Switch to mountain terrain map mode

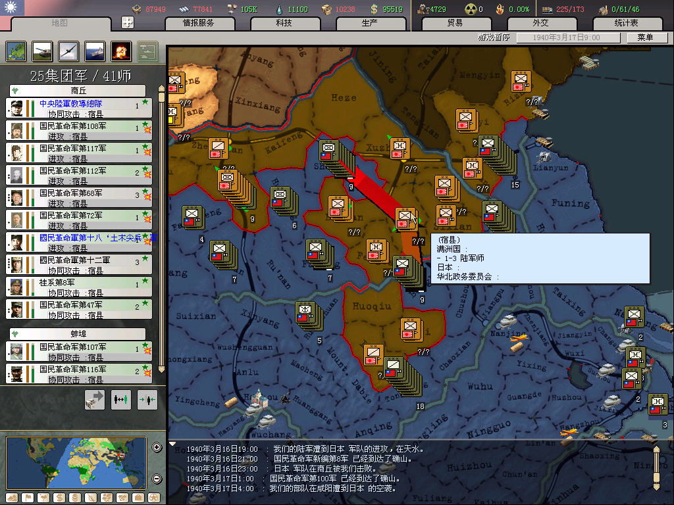[x=12, y=498]
